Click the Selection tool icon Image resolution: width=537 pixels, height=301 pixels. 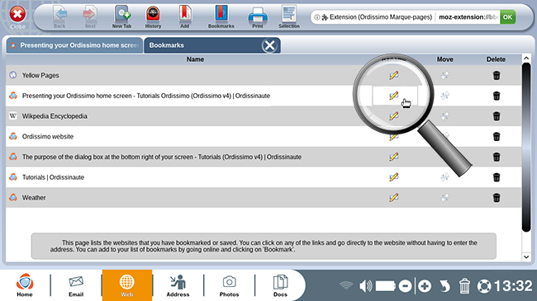tap(289, 16)
